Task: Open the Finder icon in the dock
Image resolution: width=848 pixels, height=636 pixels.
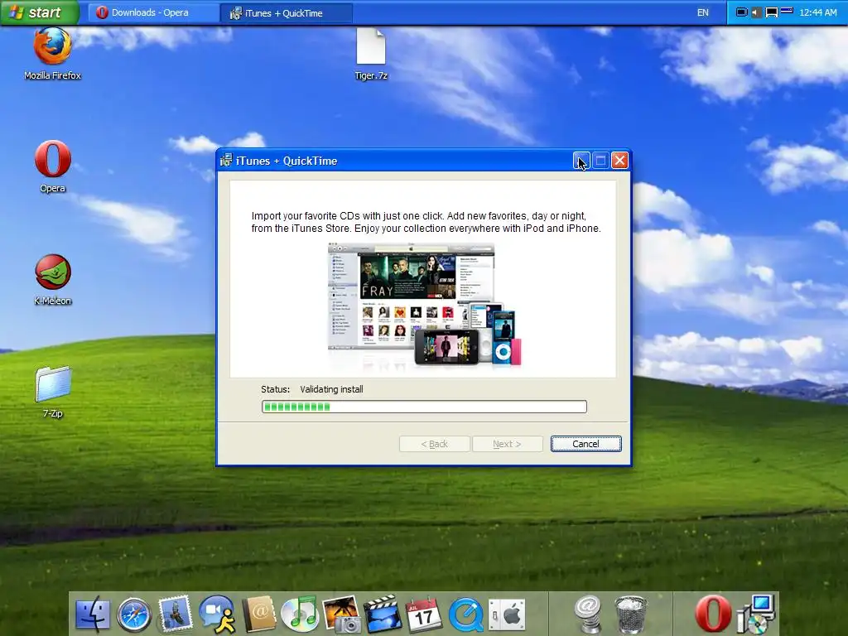Action: (93, 614)
